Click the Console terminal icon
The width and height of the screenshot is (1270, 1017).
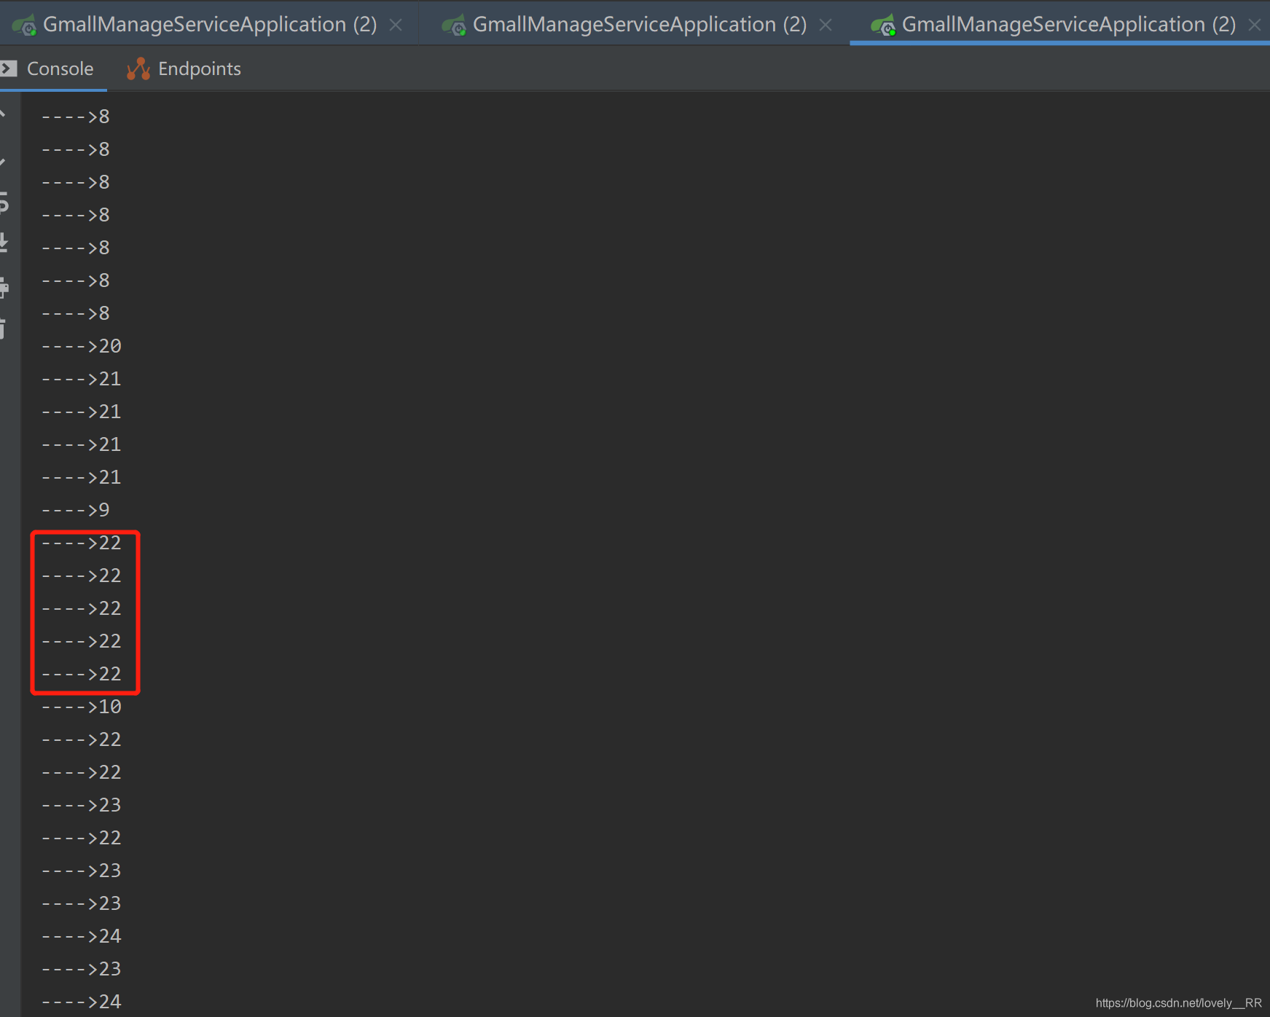click(x=9, y=68)
